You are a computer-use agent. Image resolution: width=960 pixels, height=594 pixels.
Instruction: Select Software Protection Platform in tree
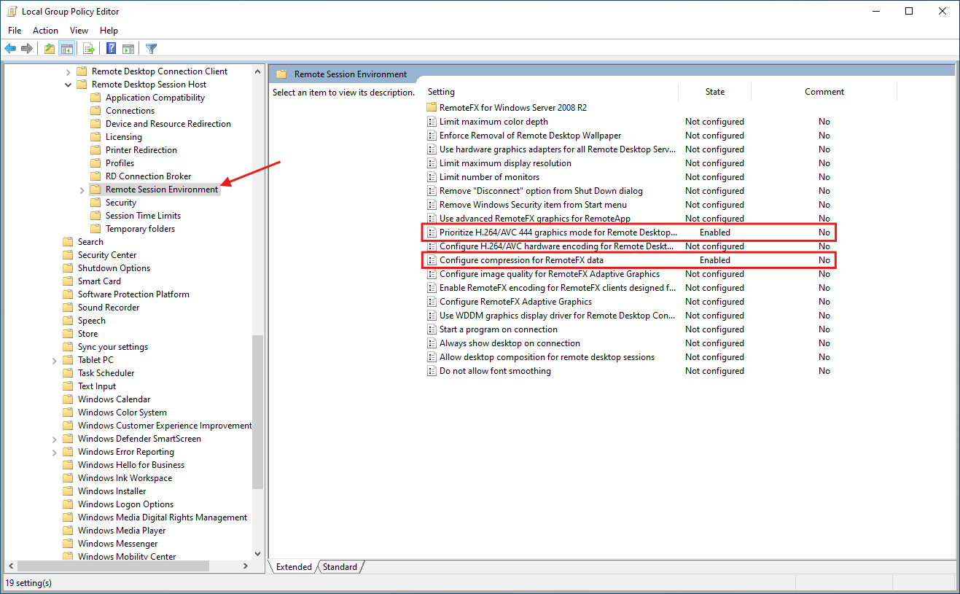(133, 294)
